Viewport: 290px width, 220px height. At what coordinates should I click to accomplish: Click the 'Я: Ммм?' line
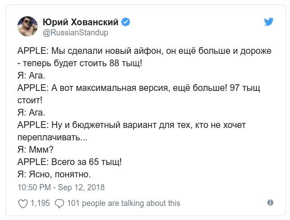tap(35, 150)
